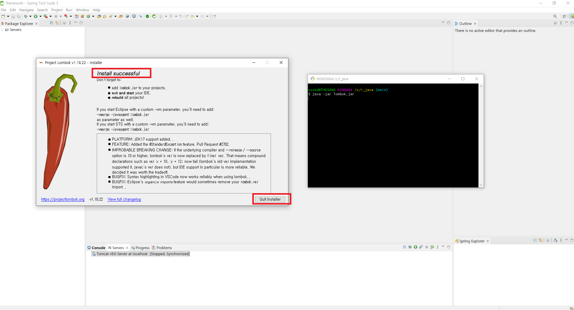
Task: Toggle Link with Editor in Package Explorer
Action: pos(57,23)
